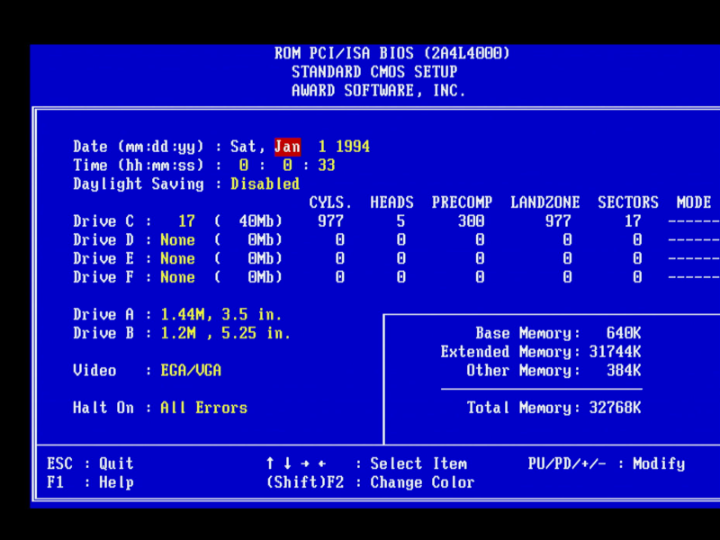The height and width of the screenshot is (540, 720).
Task: Select Drive C cylinders value 977
Action: [330, 221]
